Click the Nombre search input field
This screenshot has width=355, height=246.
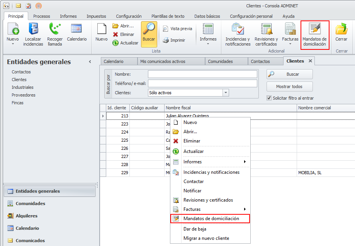202,74
